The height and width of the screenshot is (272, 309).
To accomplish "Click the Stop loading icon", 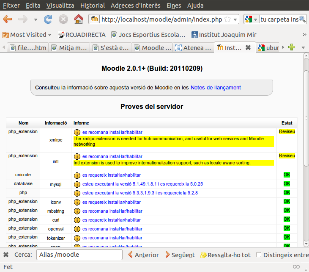I will point(63,19).
